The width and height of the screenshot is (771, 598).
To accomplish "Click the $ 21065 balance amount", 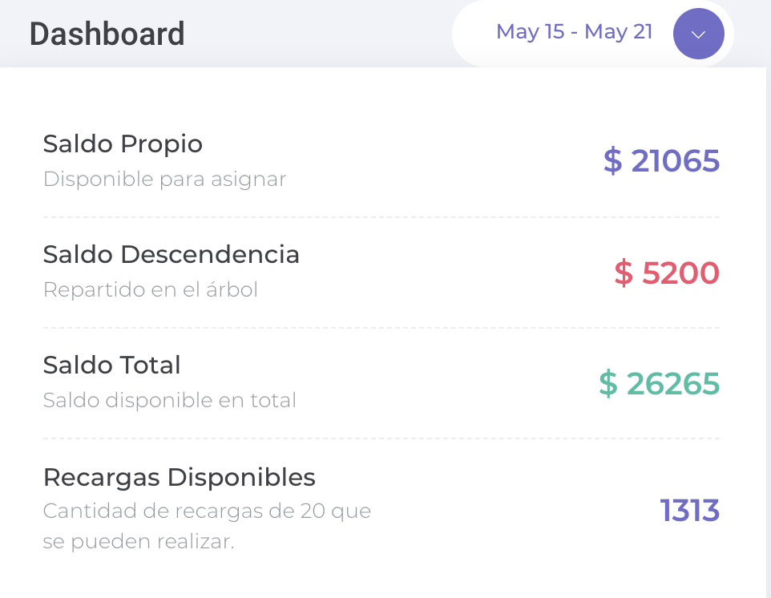I will pyautogui.click(x=661, y=161).
